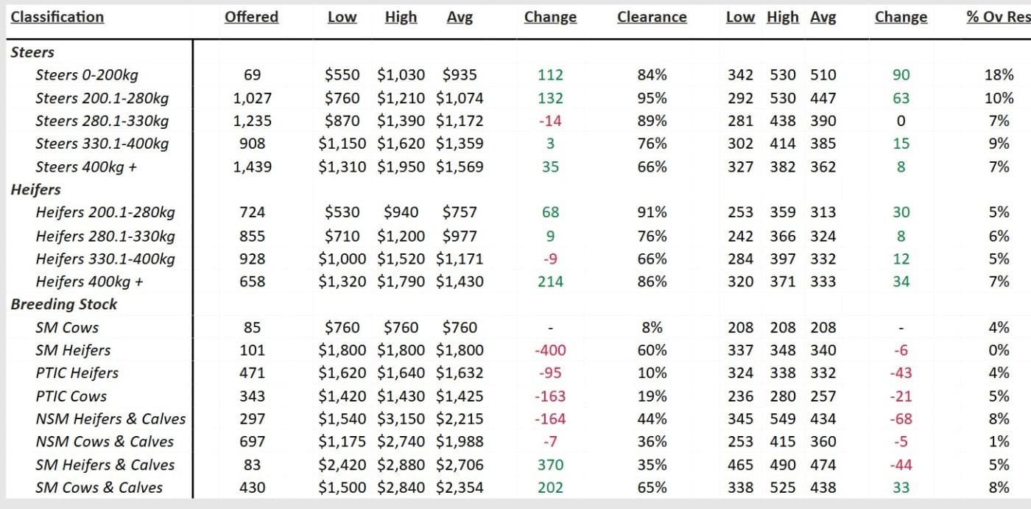The image size is (1031, 509).
Task: Select the $3,150 high price cell
Action: (x=401, y=419)
